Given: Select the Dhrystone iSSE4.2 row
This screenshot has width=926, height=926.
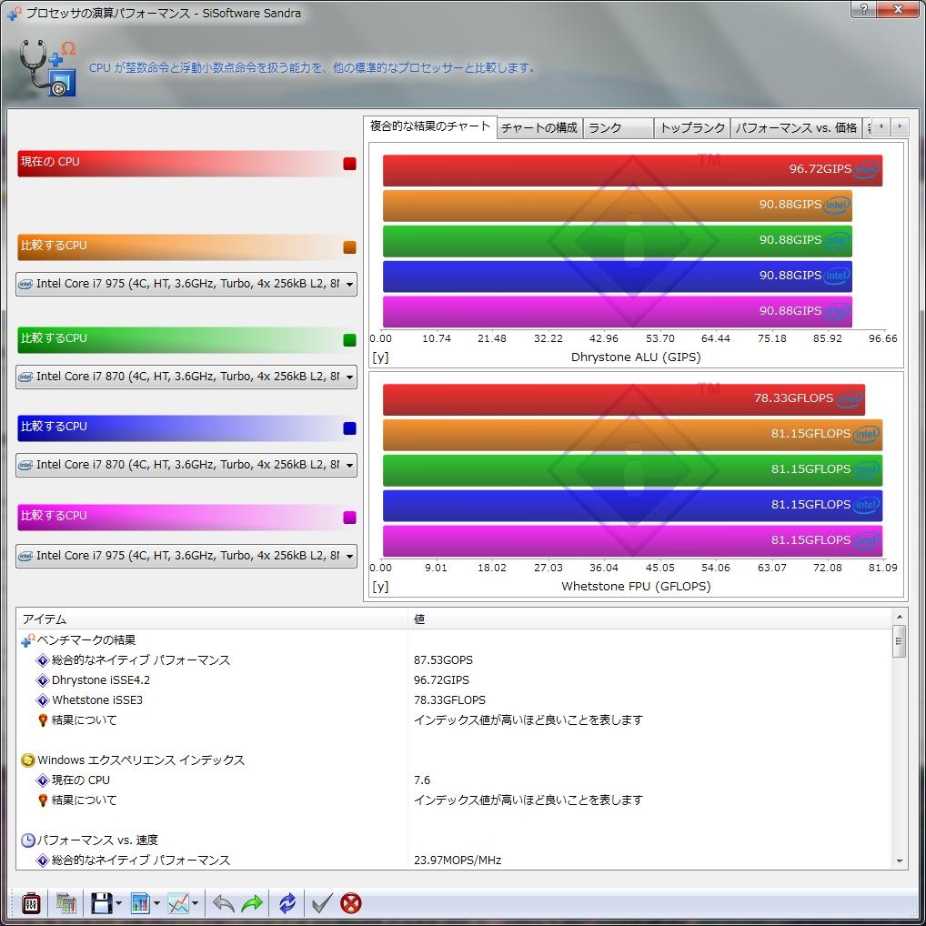Looking at the screenshot, I should (x=454, y=680).
